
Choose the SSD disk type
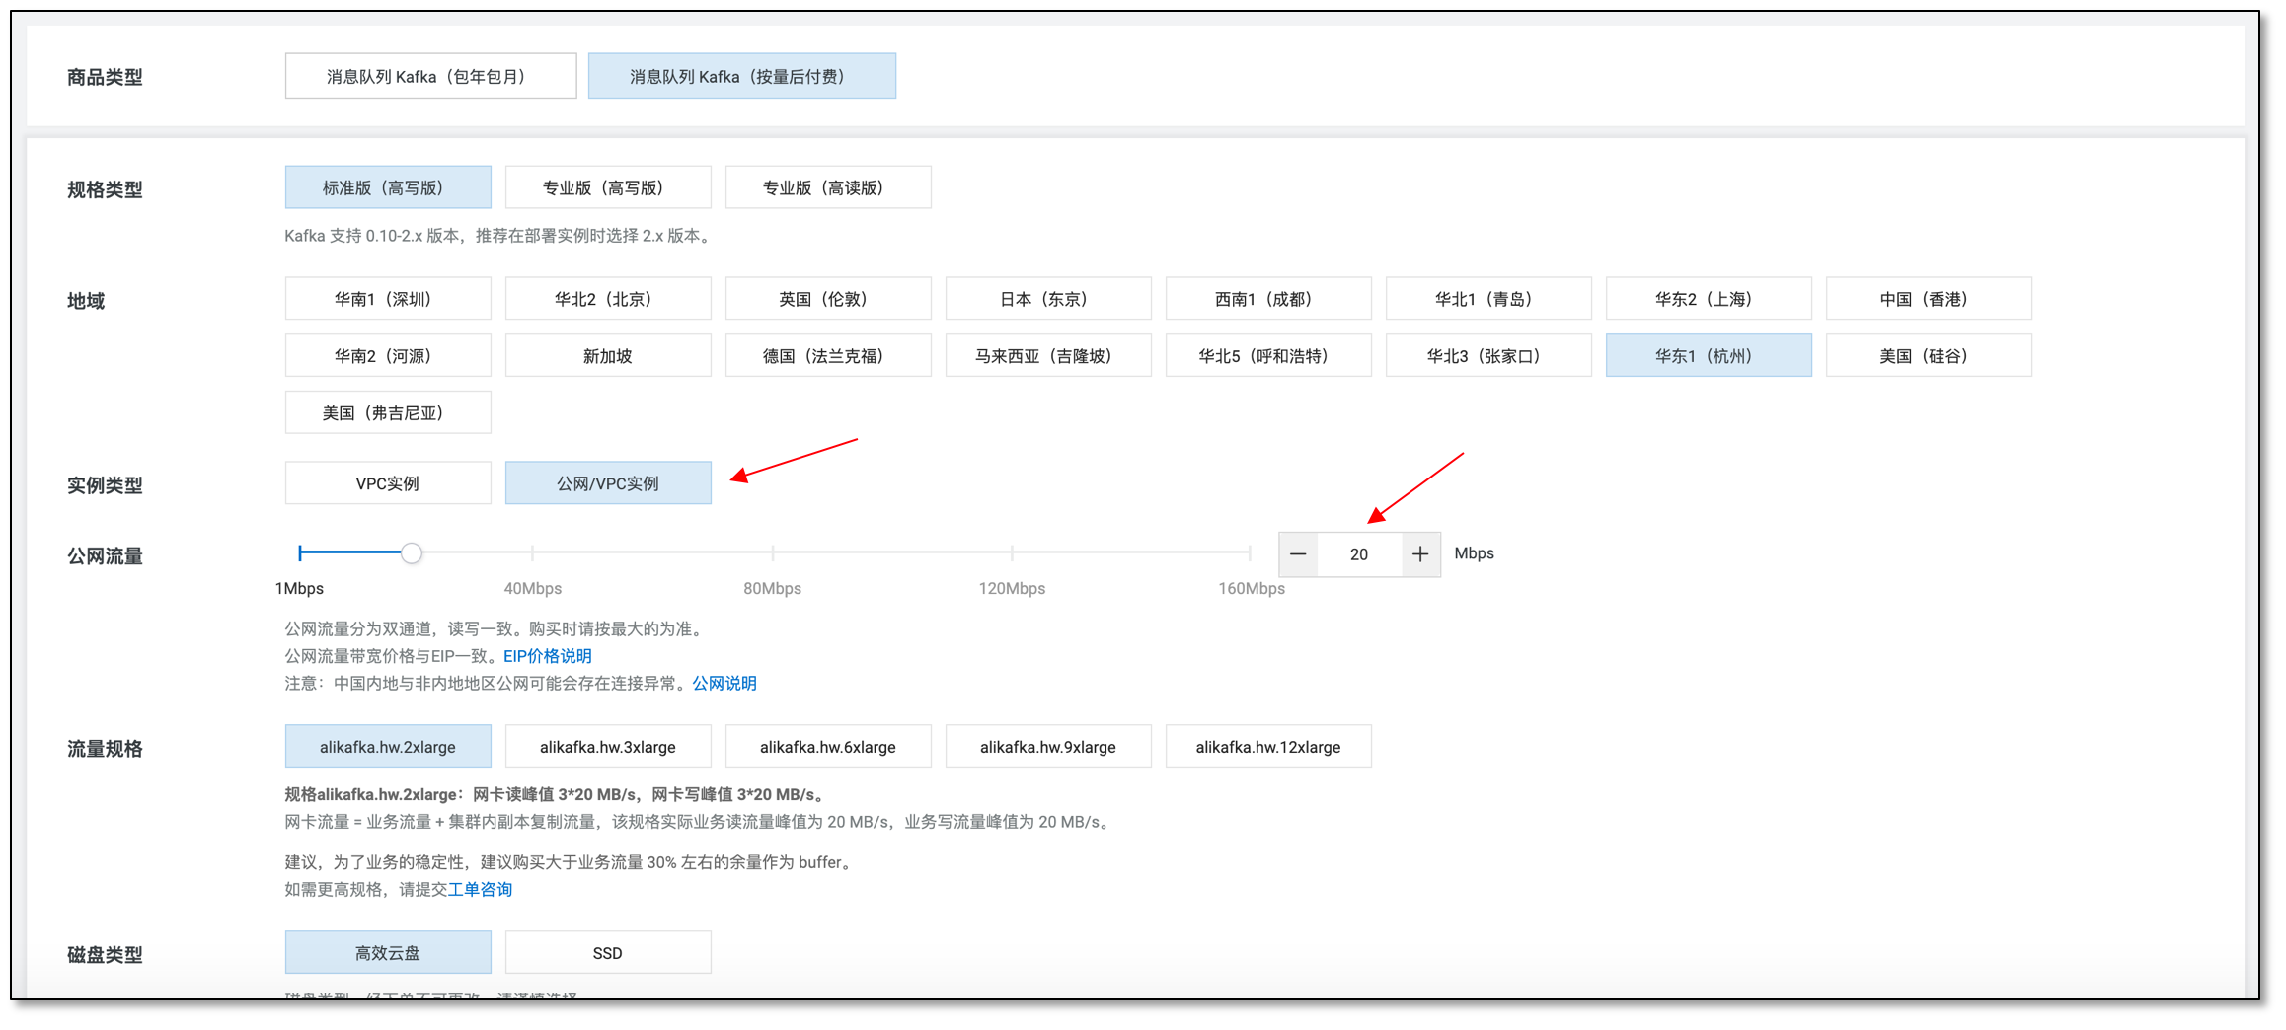(x=607, y=953)
